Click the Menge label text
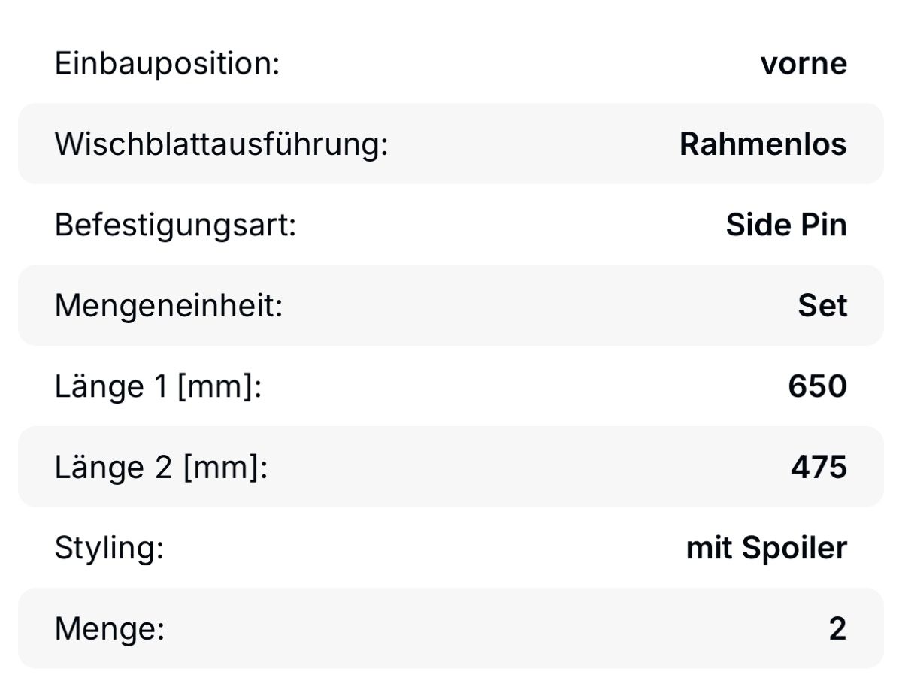Image resolution: width=902 pixels, height=675 pixels. click(x=109, y=629)
